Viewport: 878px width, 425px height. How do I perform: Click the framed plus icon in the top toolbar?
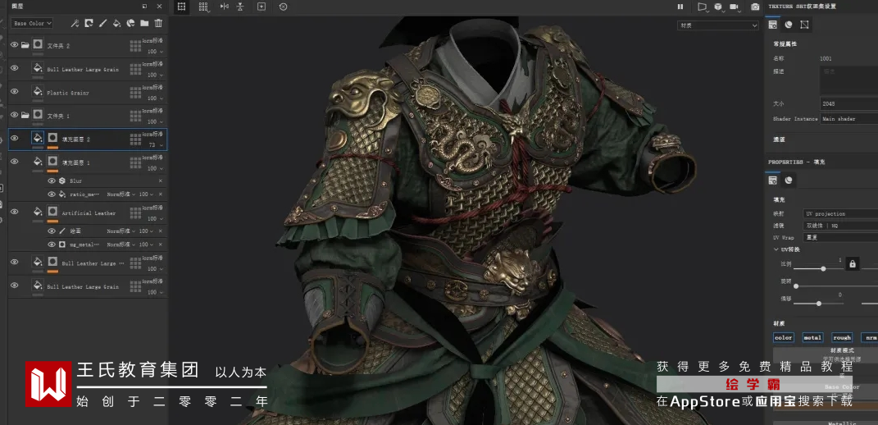pos(262,7)
